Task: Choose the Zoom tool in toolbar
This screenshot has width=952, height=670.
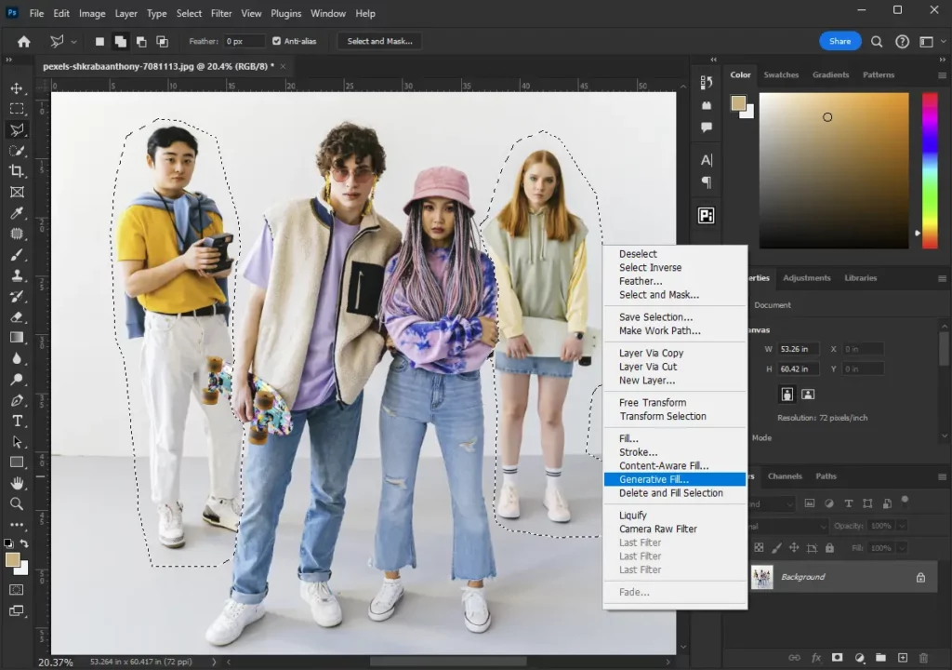Action: click(x=17, y=503)
